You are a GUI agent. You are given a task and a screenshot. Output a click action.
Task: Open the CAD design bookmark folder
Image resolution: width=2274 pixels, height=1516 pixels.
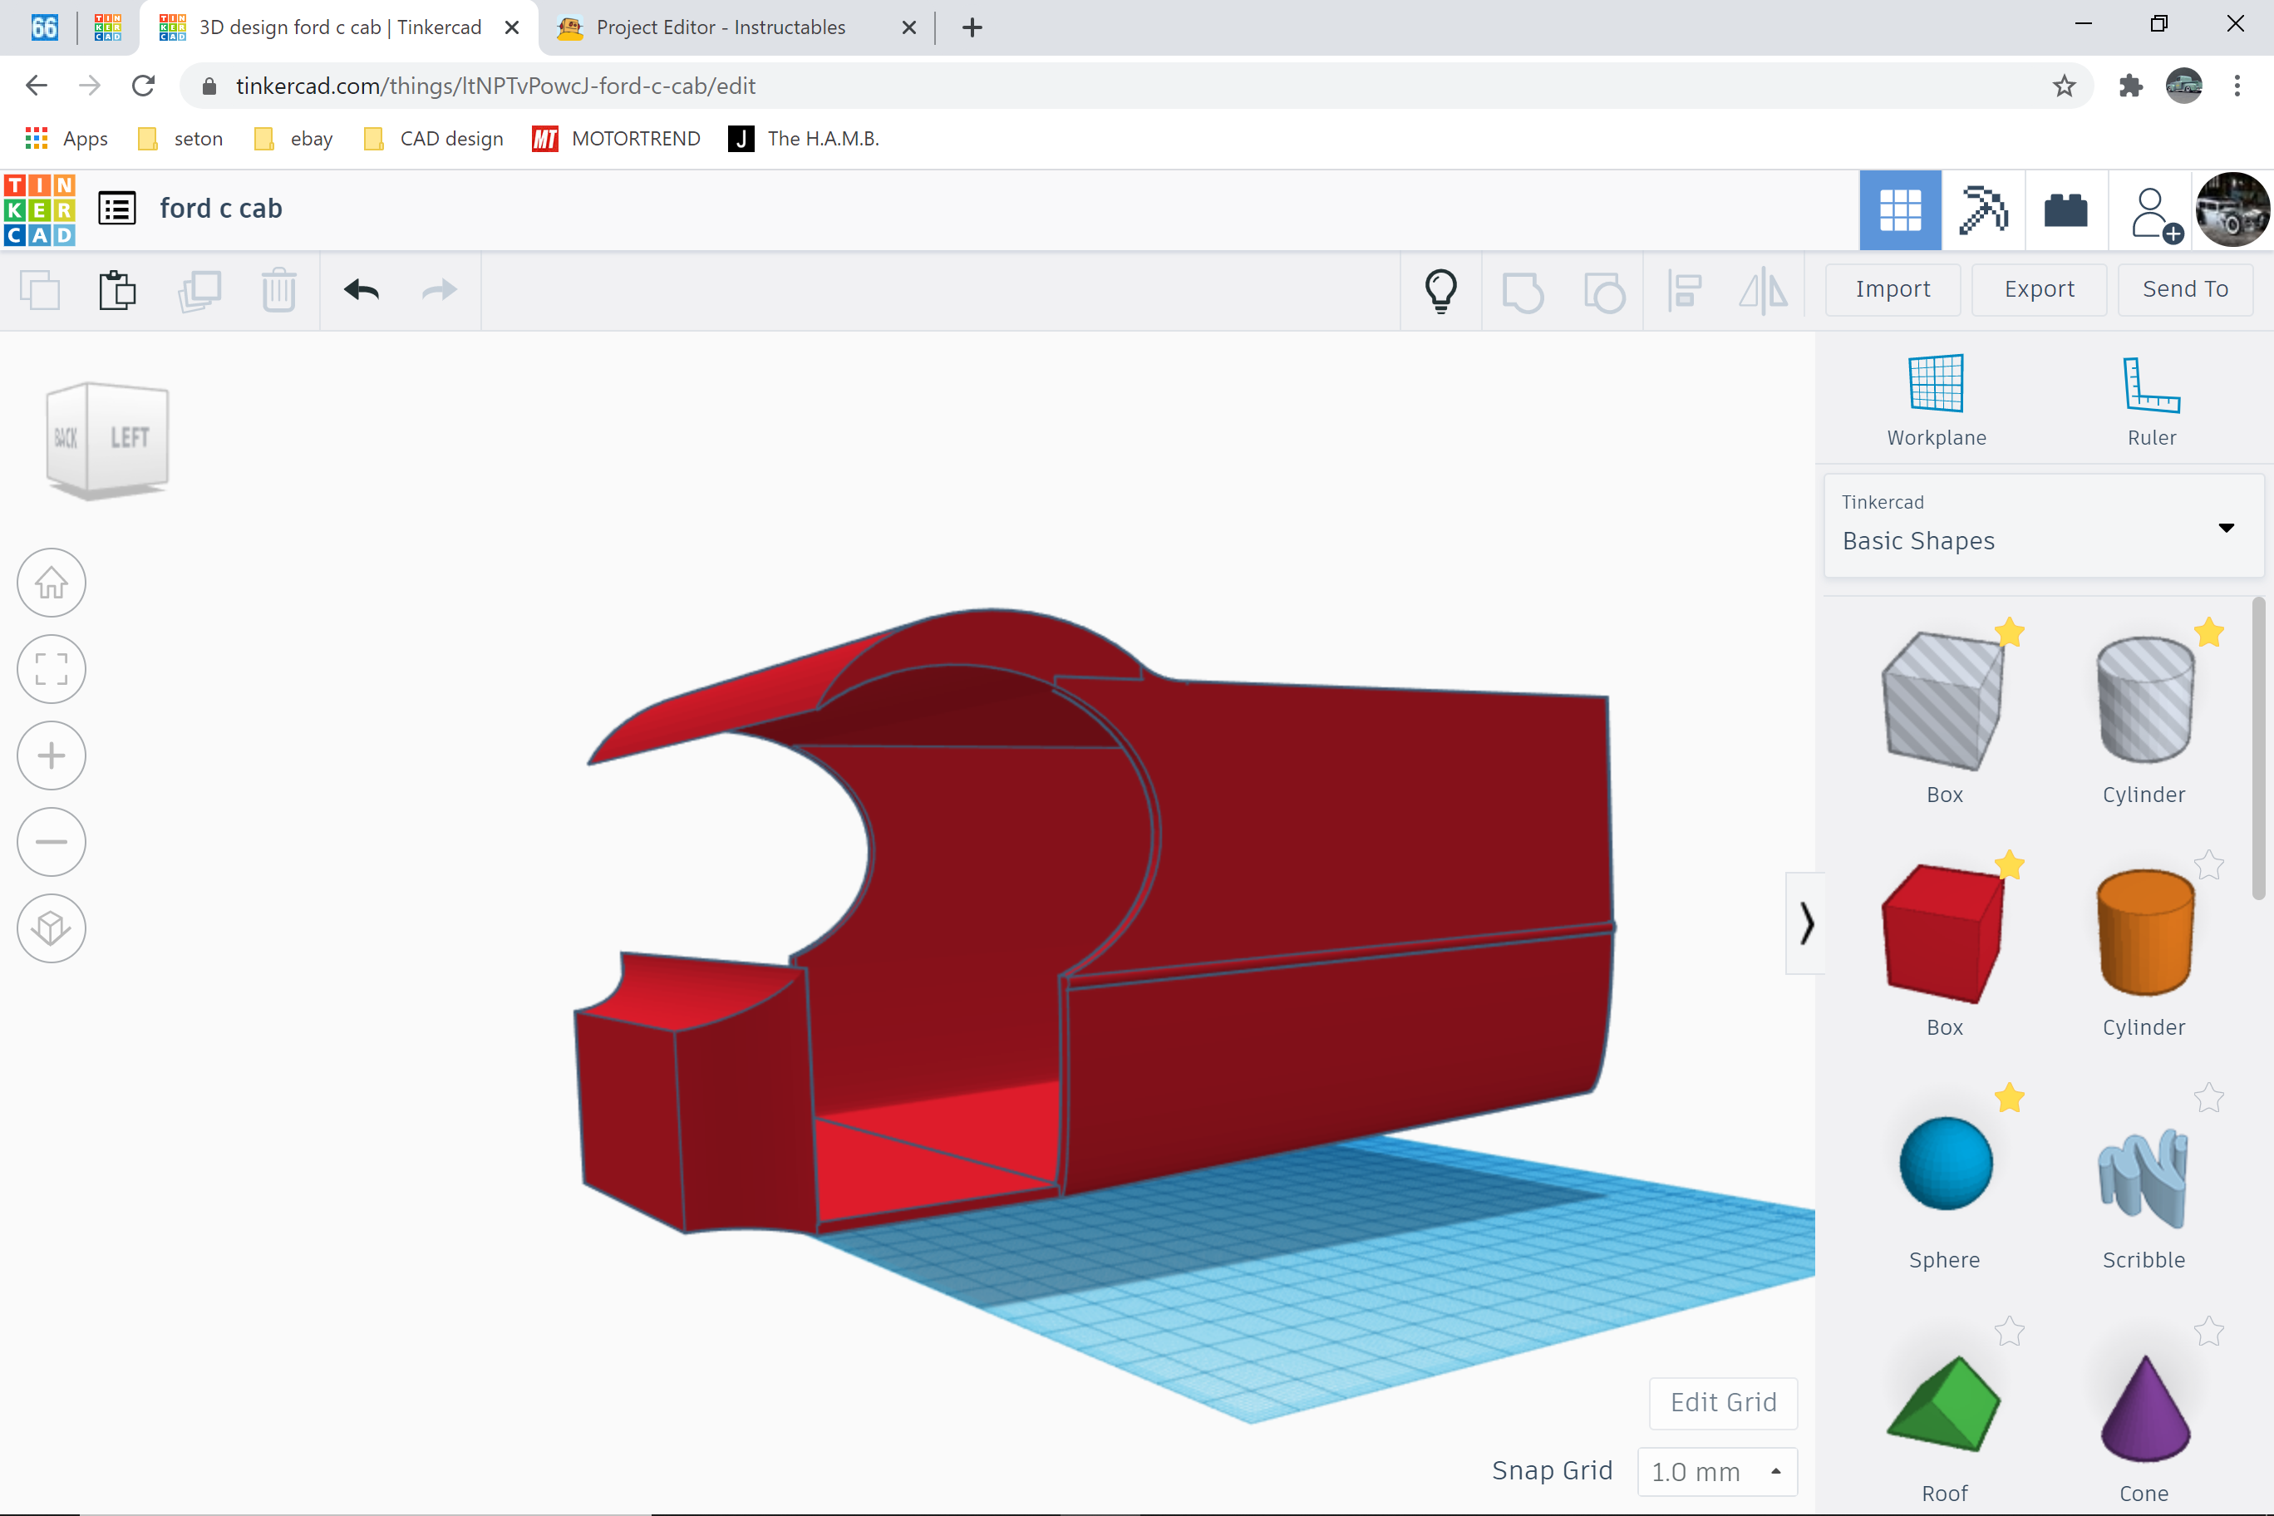(x=433, y=138)
